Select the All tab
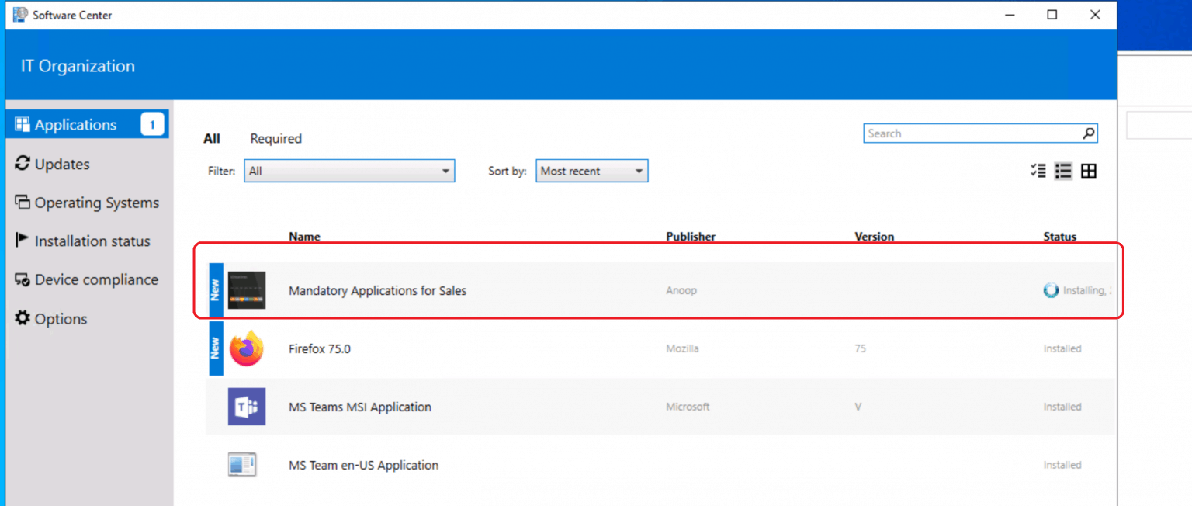This screenshot has height=506, width=1192. [212, 139]
